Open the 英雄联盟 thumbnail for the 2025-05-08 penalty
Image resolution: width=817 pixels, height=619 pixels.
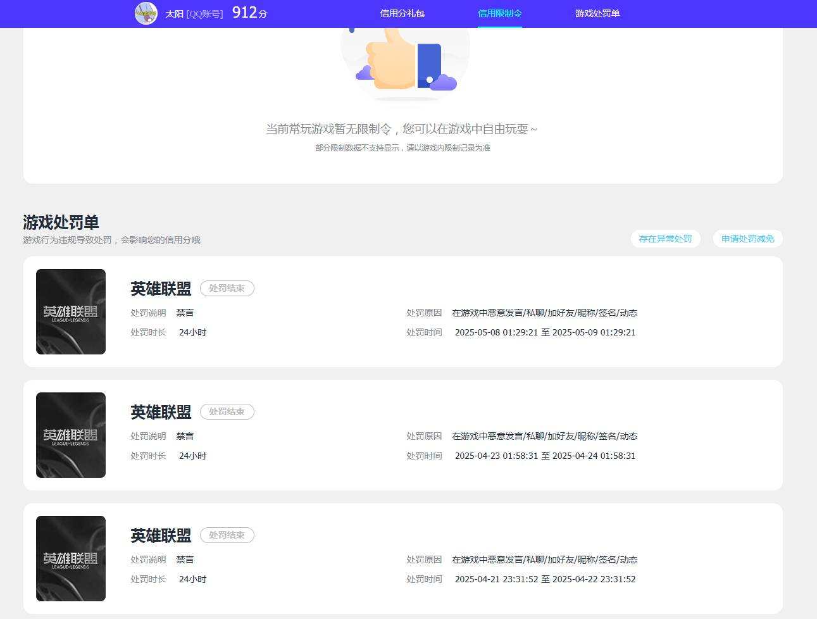[71, 311]
